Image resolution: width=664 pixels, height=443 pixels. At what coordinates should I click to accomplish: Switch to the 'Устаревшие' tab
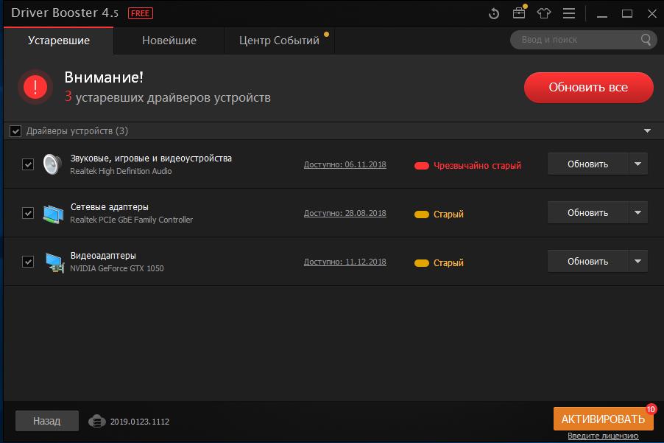click(58, 41)
